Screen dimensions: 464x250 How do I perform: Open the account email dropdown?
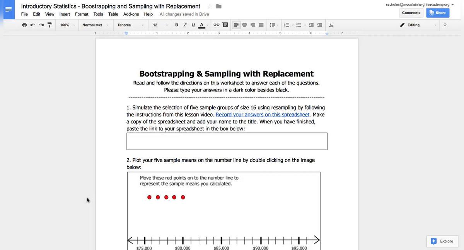420,5
